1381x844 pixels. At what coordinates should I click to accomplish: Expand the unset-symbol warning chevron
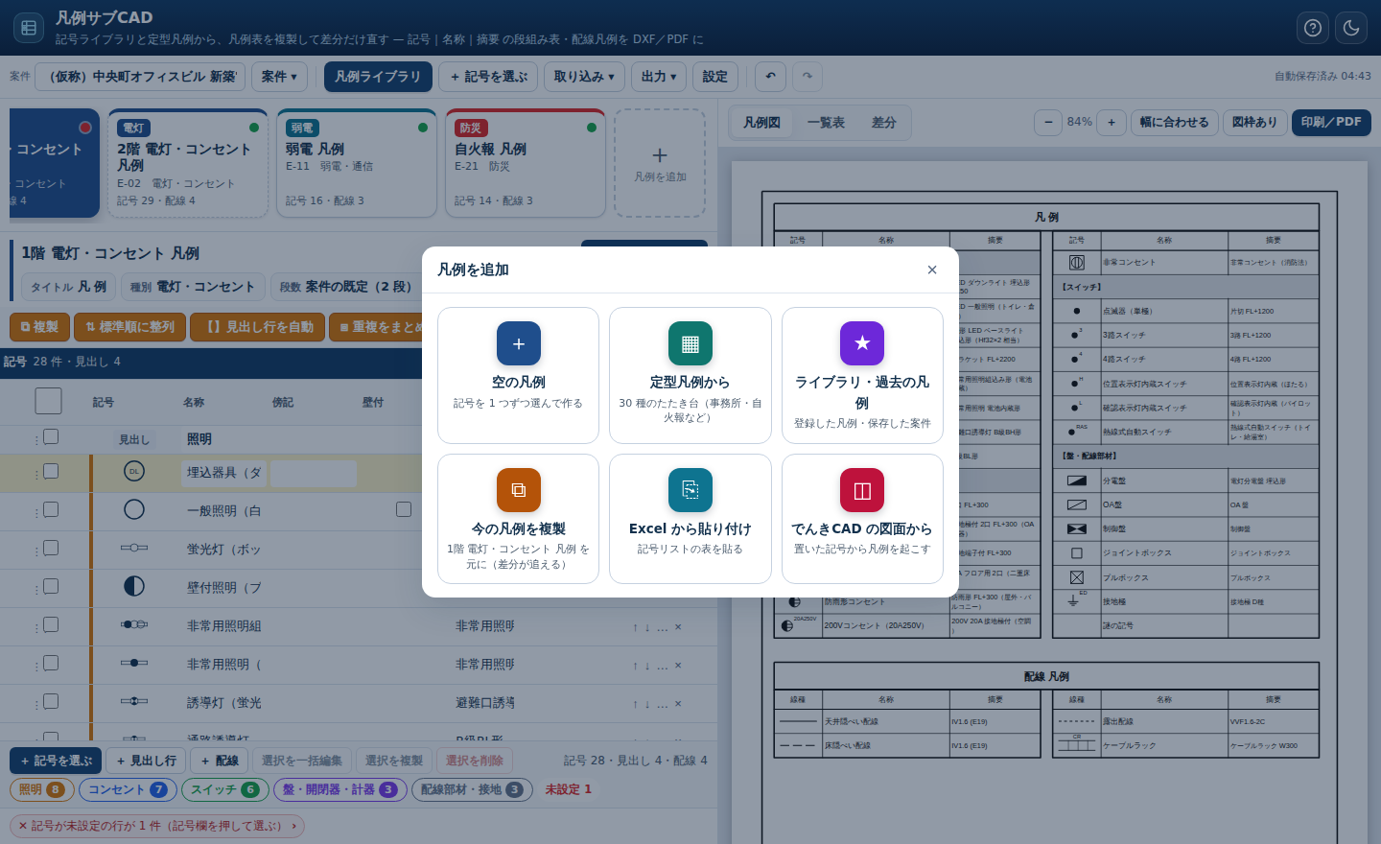point(294,826)
